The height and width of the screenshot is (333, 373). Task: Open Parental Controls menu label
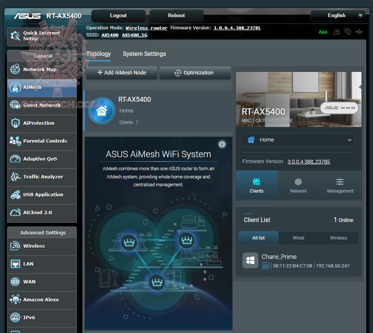click(45, 141)
